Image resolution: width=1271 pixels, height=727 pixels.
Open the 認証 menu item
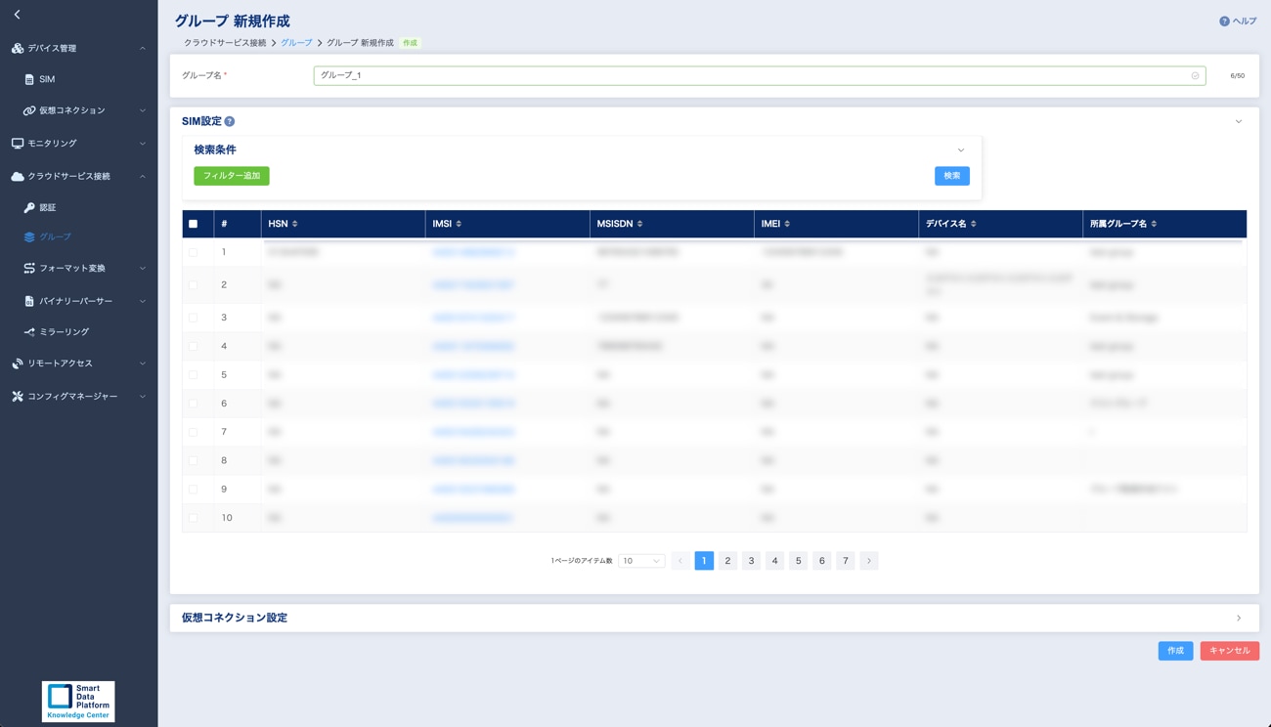point(48,208)
